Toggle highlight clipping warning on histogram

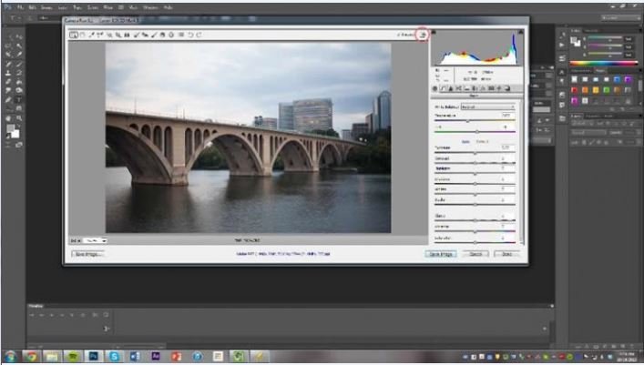pos(521,32)
